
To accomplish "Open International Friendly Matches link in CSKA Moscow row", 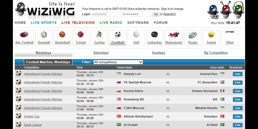I will pyautogui.click(x=43, y=108).
